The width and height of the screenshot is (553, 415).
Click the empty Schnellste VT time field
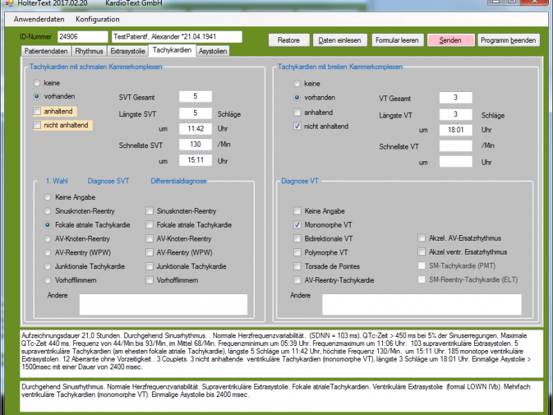pyautogui.click(x=456, y=162)
